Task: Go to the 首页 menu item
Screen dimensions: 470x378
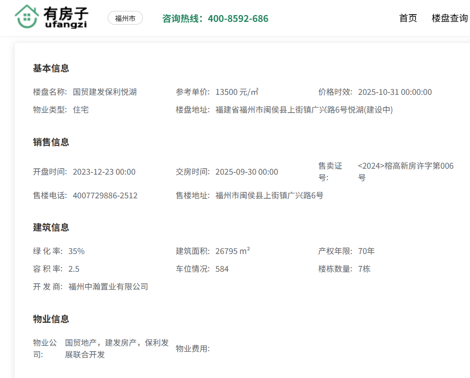Action: [408, 18]
